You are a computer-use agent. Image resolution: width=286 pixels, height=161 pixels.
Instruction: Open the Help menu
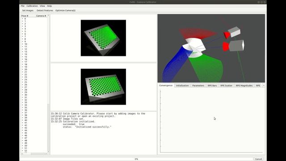coord(49,6)
